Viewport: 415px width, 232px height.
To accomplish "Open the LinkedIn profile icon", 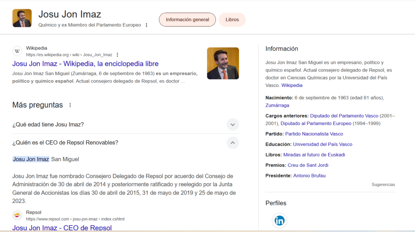I will coord(279,220).
